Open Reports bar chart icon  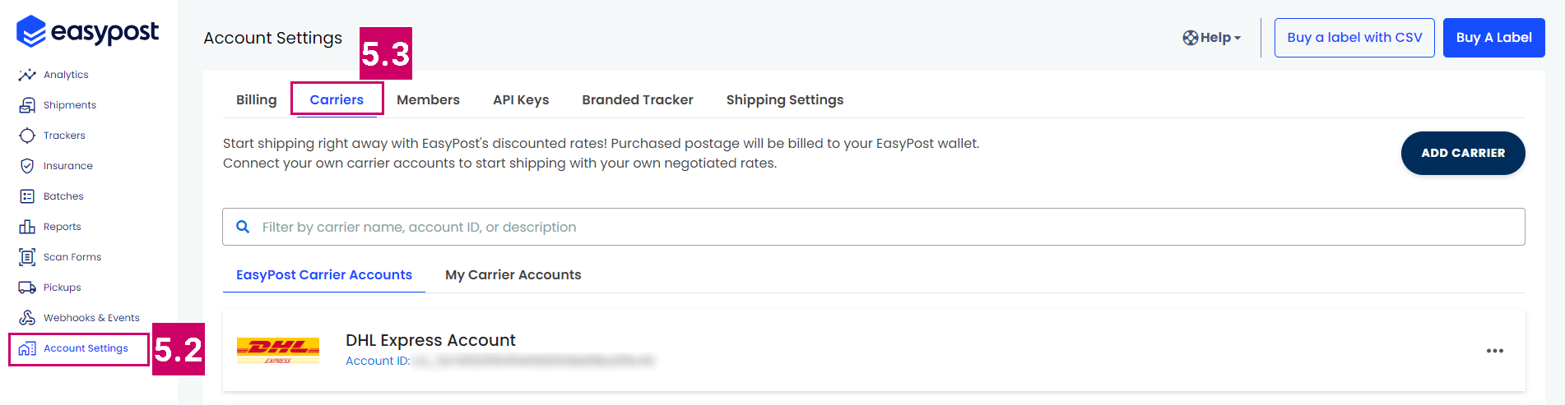[x=27, y=227]
